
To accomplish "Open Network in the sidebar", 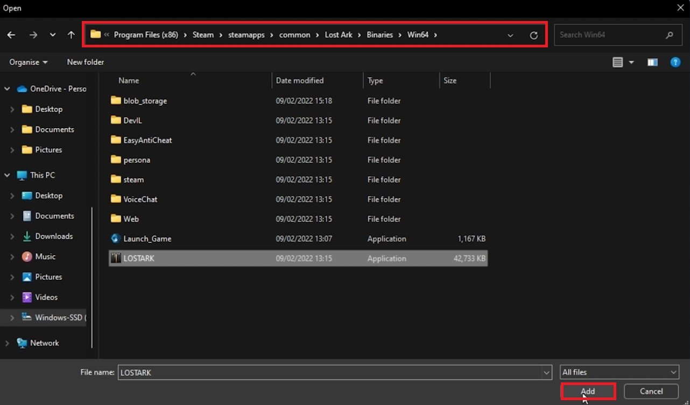I will (38, 343).
